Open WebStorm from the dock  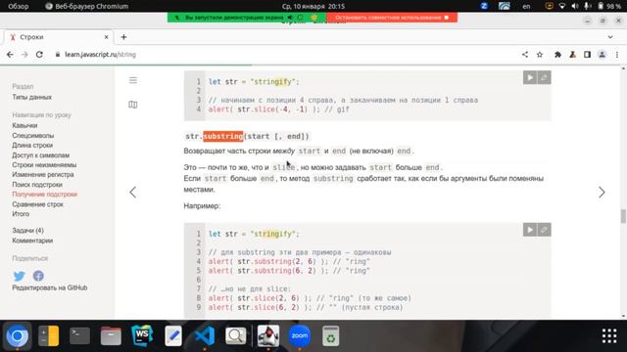(x=142, y=335)
